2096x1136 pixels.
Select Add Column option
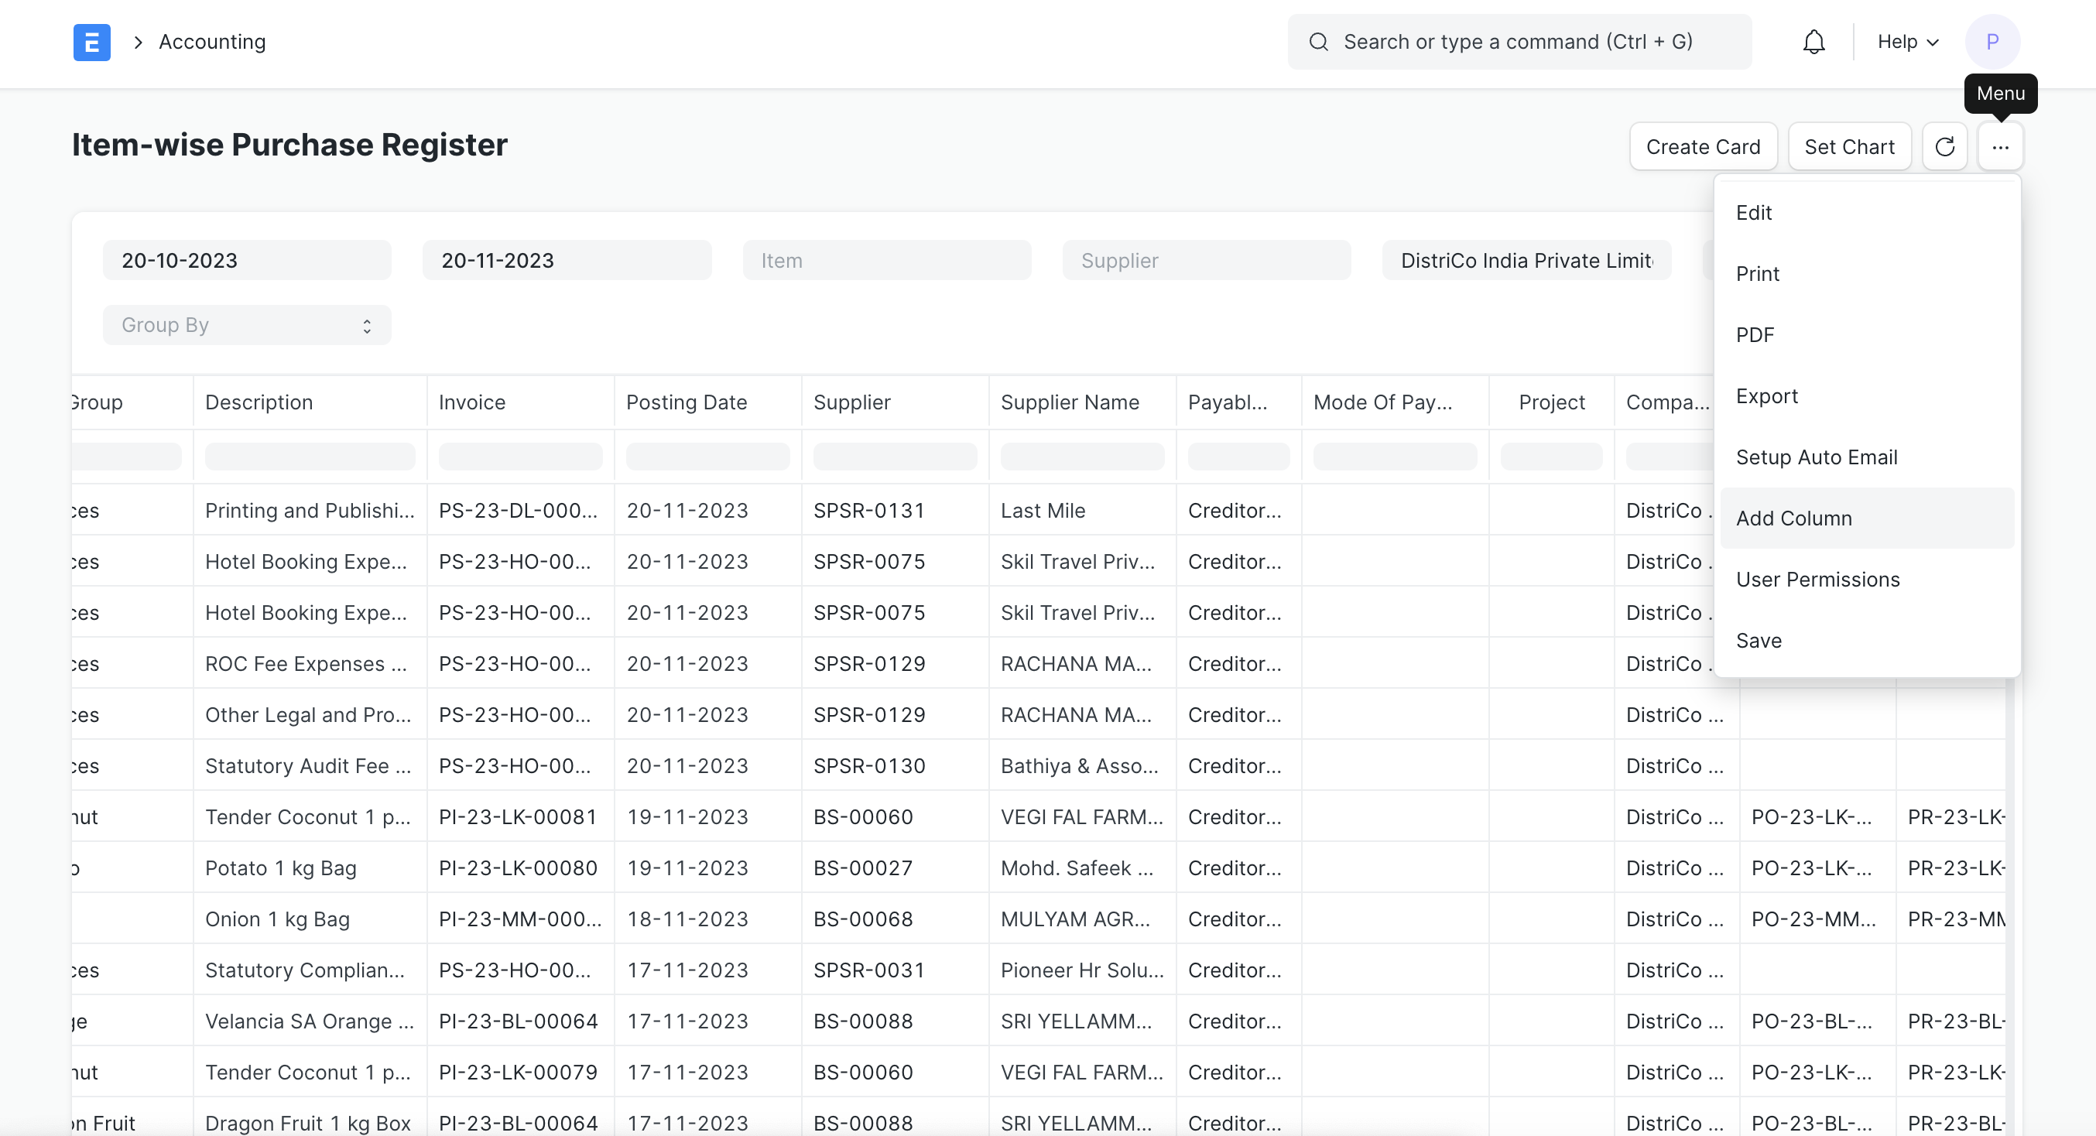coord(1793,518)
